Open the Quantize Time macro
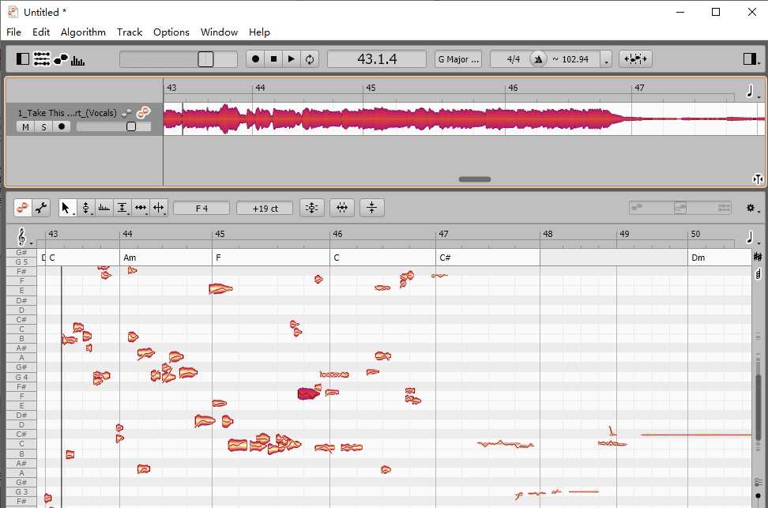Viewport: 768px width, 508px height. click(x=341, y=208)
